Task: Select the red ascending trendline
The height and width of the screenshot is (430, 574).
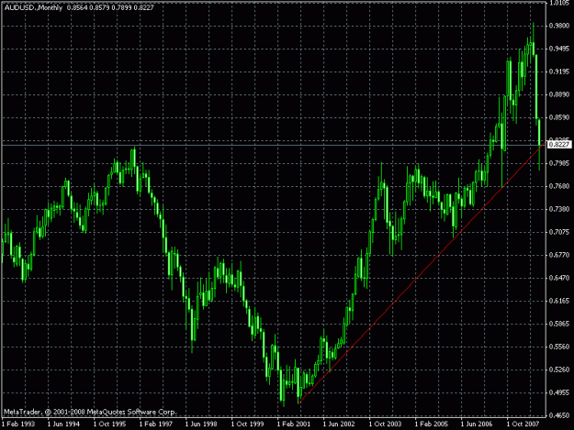Action: coord(421,273)
